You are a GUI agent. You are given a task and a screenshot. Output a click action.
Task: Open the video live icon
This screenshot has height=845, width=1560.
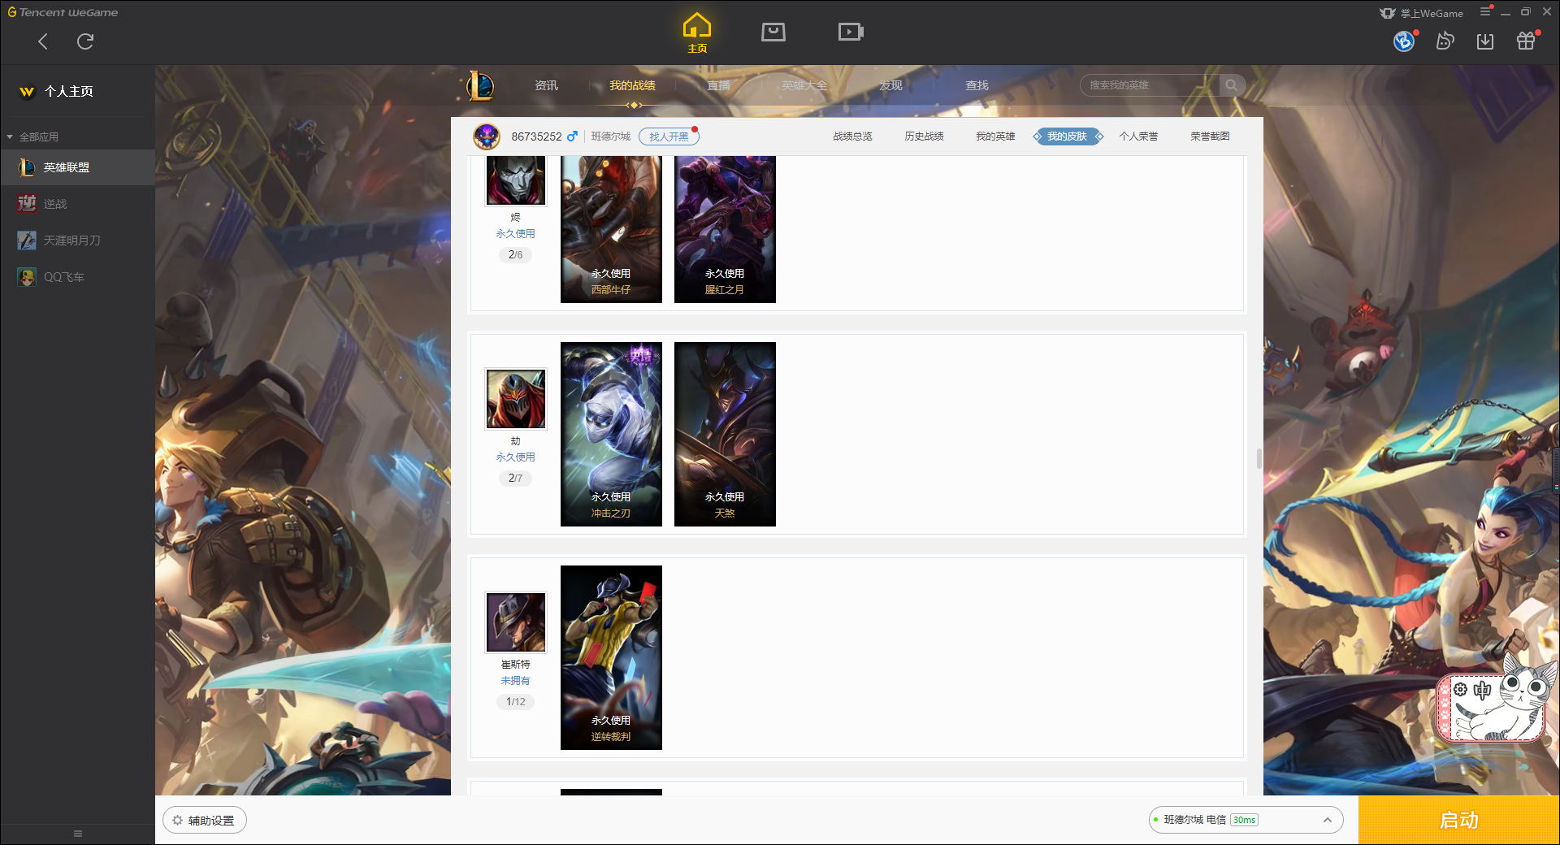[x=851, y=32]
